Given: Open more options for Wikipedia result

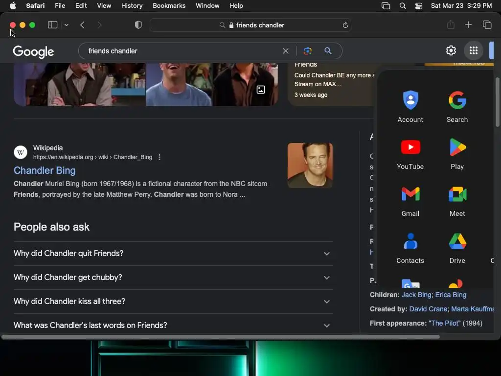Looking at the screenshot, I should click(159, 157).
